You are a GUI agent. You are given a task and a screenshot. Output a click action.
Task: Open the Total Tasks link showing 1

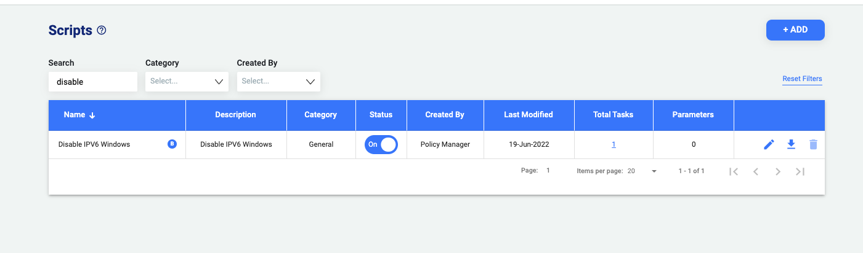coord(614,145)
